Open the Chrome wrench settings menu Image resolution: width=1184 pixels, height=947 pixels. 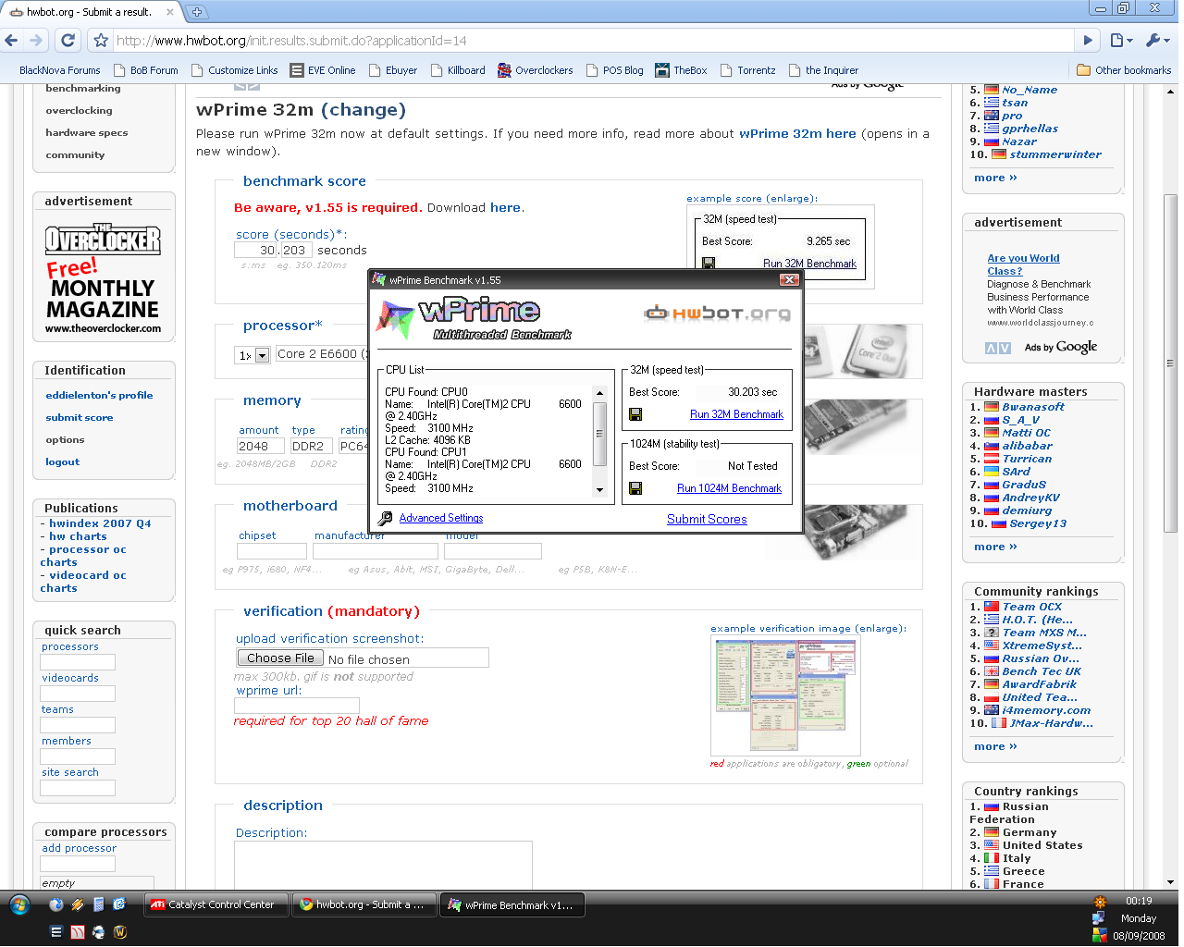tap(1157, 41)
